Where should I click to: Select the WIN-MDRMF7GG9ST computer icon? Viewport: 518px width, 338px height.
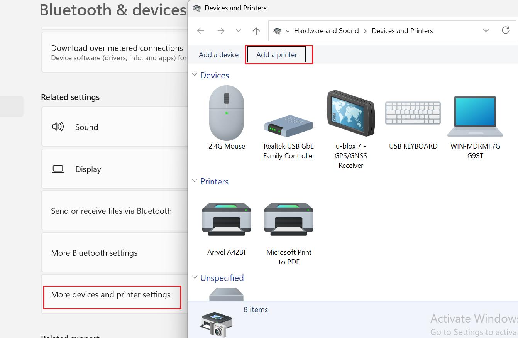[475, 116]
